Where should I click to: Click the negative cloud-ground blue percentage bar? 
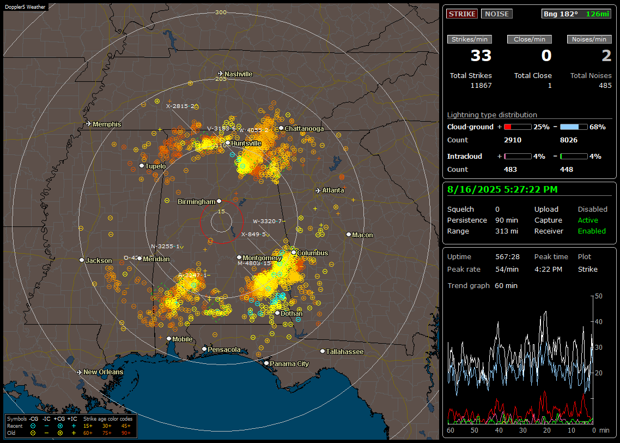pyautogui.click(x=574, y=127)
